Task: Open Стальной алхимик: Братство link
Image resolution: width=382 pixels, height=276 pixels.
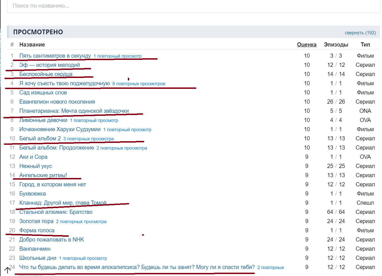Action: pos(56,212)
